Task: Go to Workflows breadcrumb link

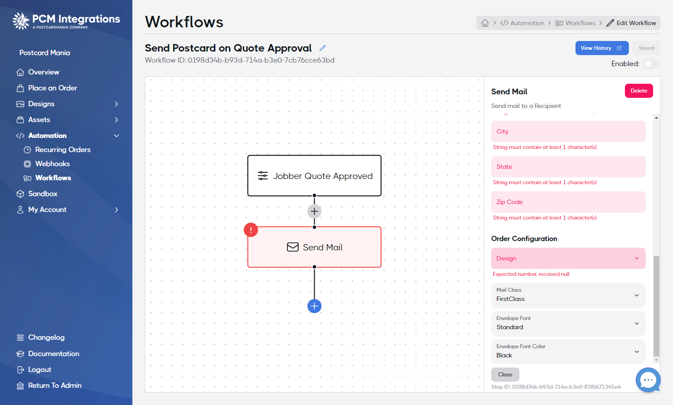Action: [575, 23]
